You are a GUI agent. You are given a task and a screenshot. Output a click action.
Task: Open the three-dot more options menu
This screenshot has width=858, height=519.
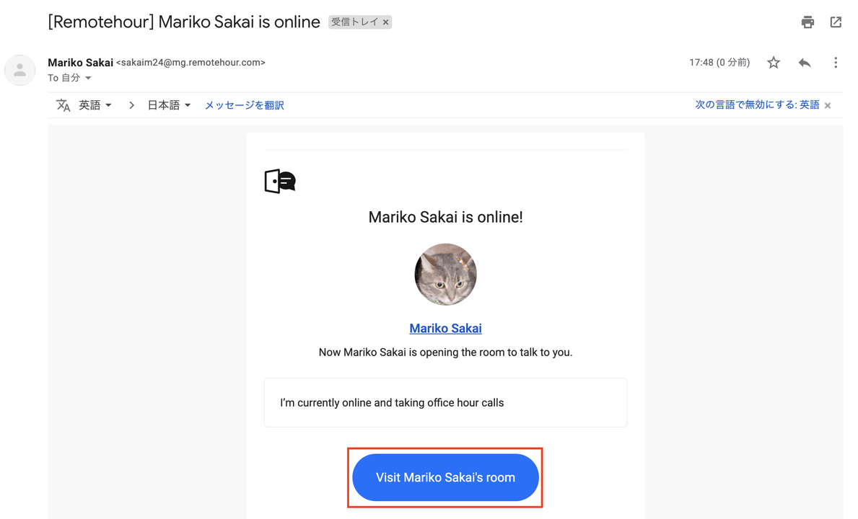click(835, 62)
